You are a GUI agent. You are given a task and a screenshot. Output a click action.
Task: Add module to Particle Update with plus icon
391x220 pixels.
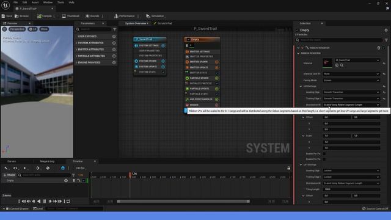coord(217,89)
